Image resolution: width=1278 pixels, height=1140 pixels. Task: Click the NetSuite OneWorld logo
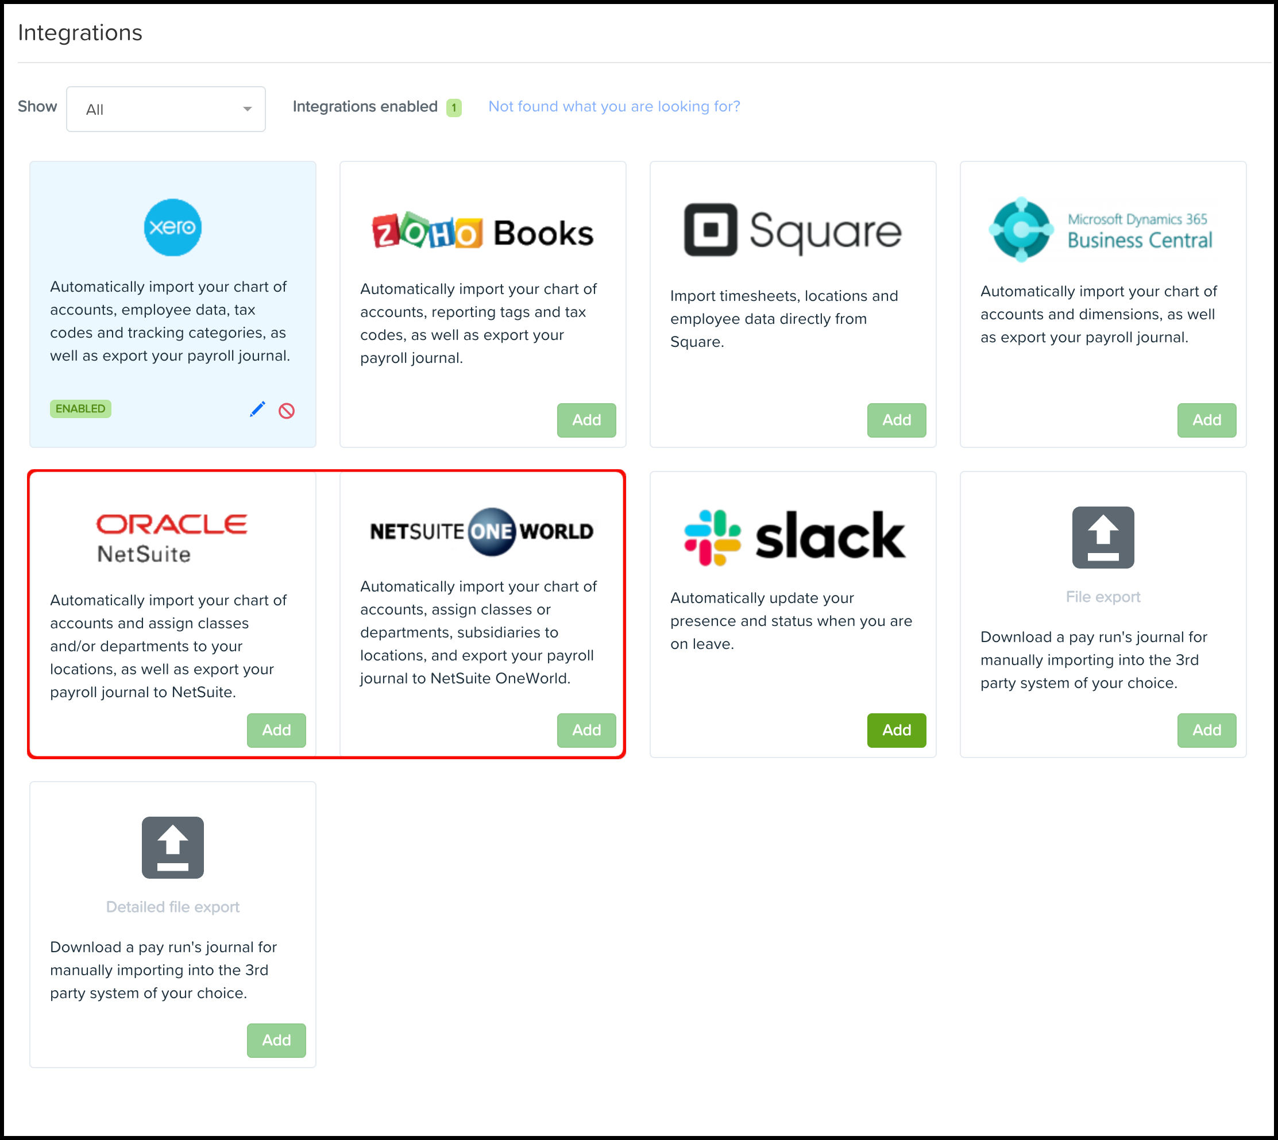point(482,532)
